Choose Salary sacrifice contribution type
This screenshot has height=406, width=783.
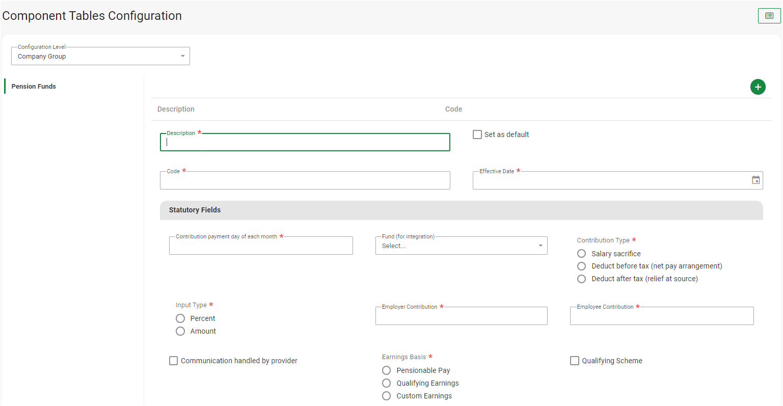coord(581,254)
